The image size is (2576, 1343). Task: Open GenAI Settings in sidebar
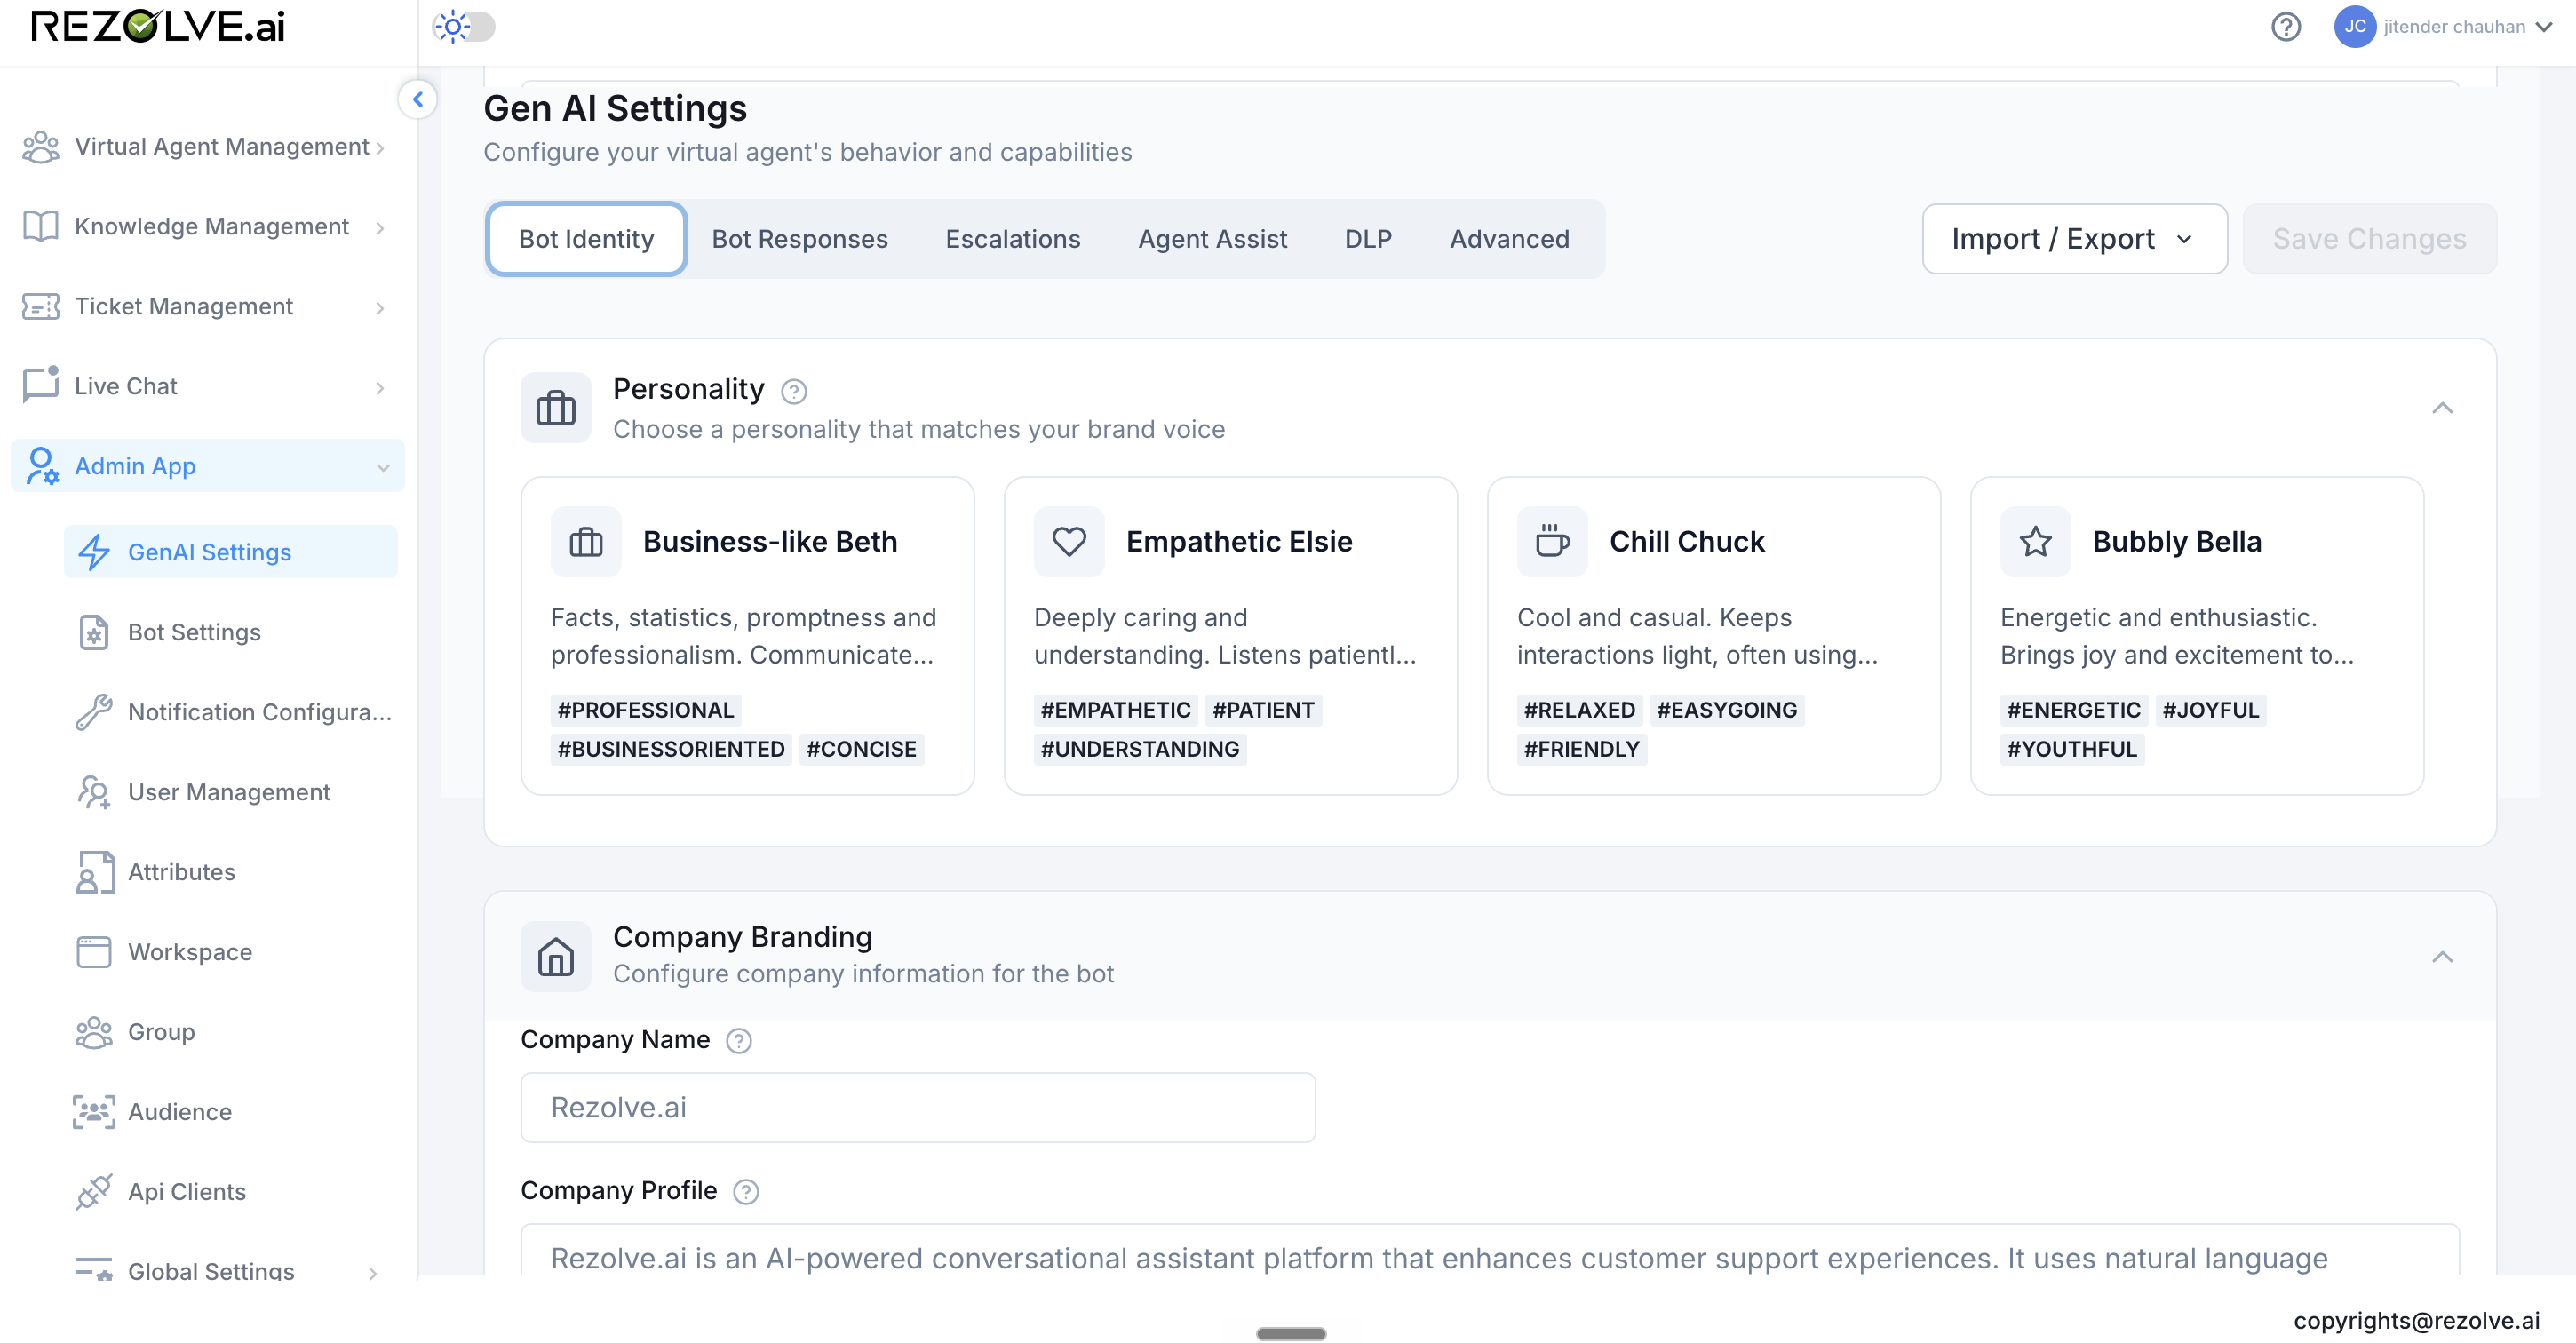pyautogui.click(x=231, y=552)
